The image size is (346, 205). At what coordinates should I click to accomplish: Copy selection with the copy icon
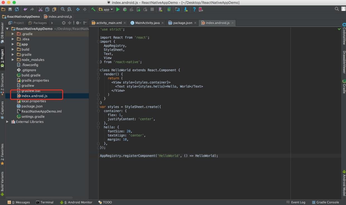point(47,9)
